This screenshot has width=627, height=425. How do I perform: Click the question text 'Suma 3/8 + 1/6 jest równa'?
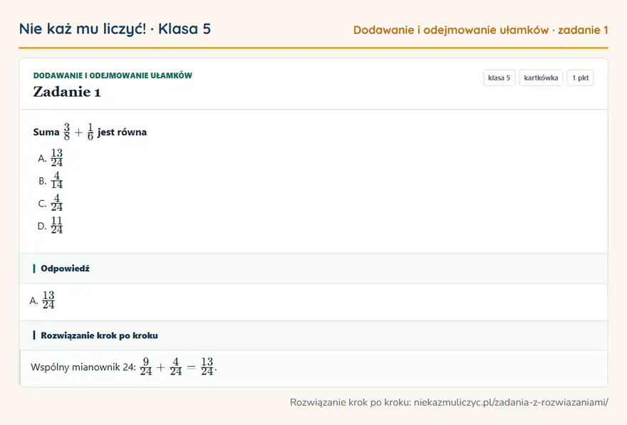pos(90,132)
